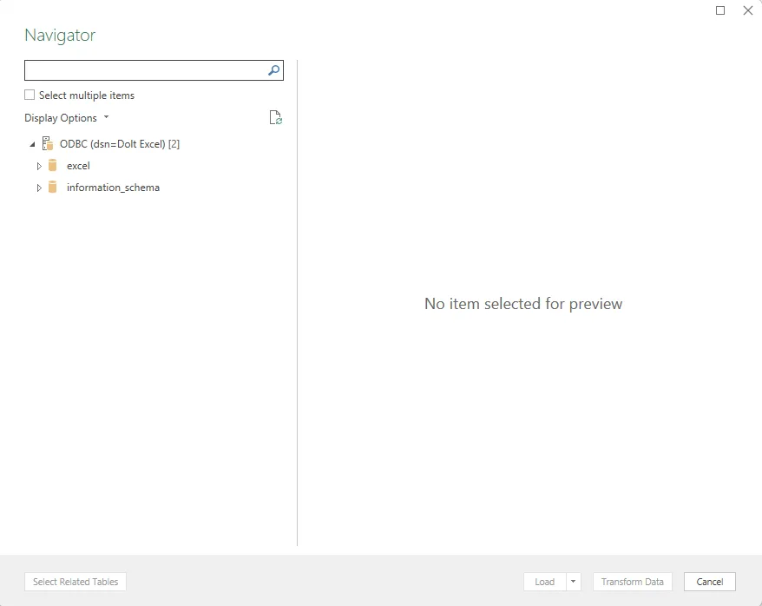The image size is (762, 606).
Task: Click the refresh preview document icon
Action: [275, 117]
